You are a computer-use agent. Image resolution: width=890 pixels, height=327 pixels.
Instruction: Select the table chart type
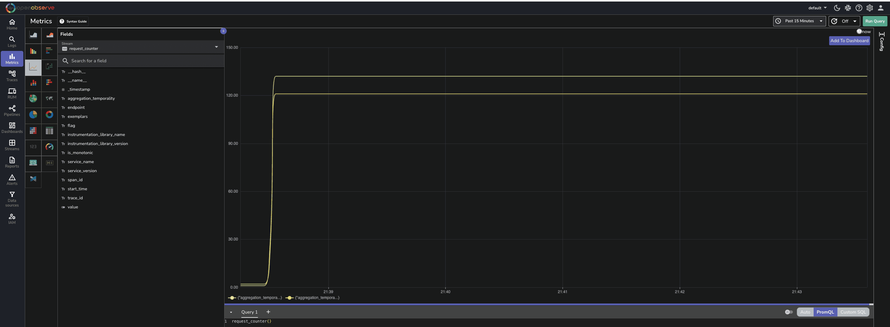pyautogui.click(x=49, y=131)
